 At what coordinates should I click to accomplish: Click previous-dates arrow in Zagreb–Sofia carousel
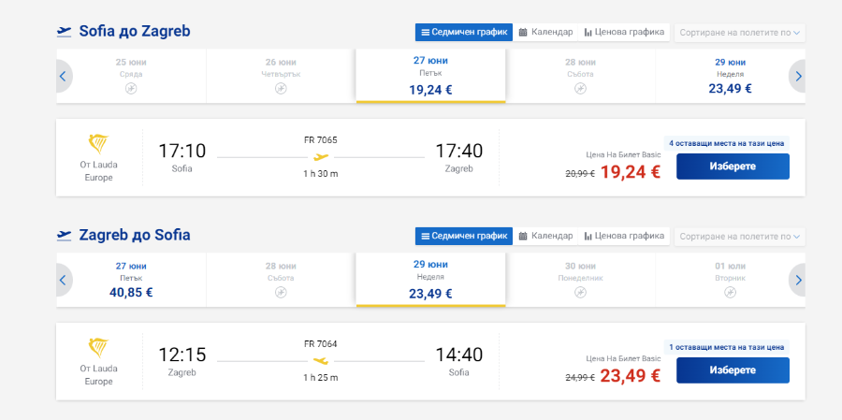[x=63, y=279]
